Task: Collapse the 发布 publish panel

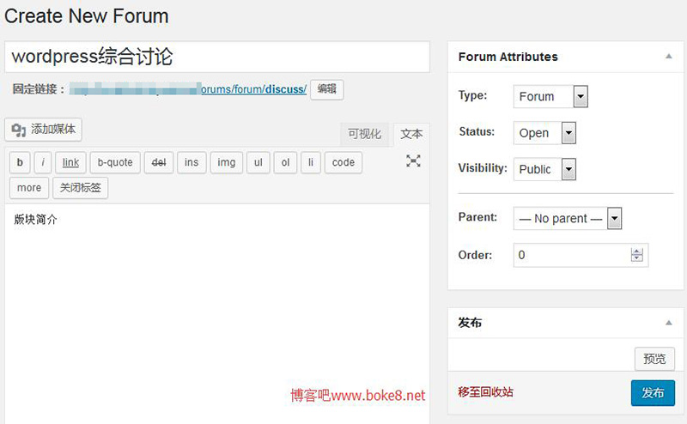Action: 669,323
